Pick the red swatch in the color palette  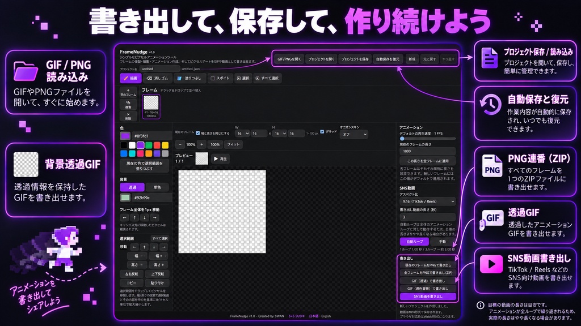pos(157,145)
